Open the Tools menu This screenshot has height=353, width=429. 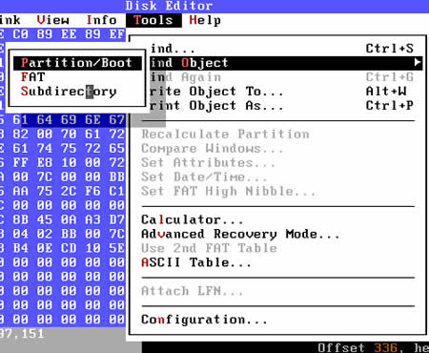pyautogui.click(x=153, y=20)
